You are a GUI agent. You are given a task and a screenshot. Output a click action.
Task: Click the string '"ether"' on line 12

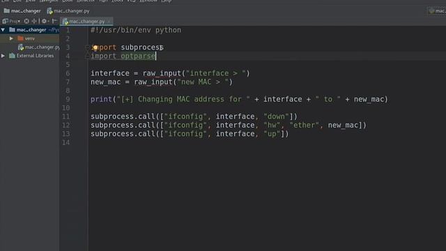coord(304,125)
